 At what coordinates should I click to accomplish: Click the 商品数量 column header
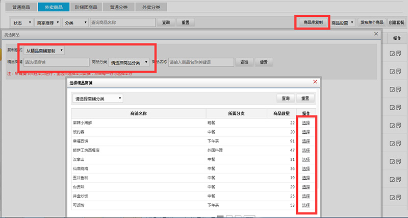(282, 113)
